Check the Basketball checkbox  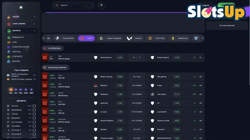[x=34, y=110]
